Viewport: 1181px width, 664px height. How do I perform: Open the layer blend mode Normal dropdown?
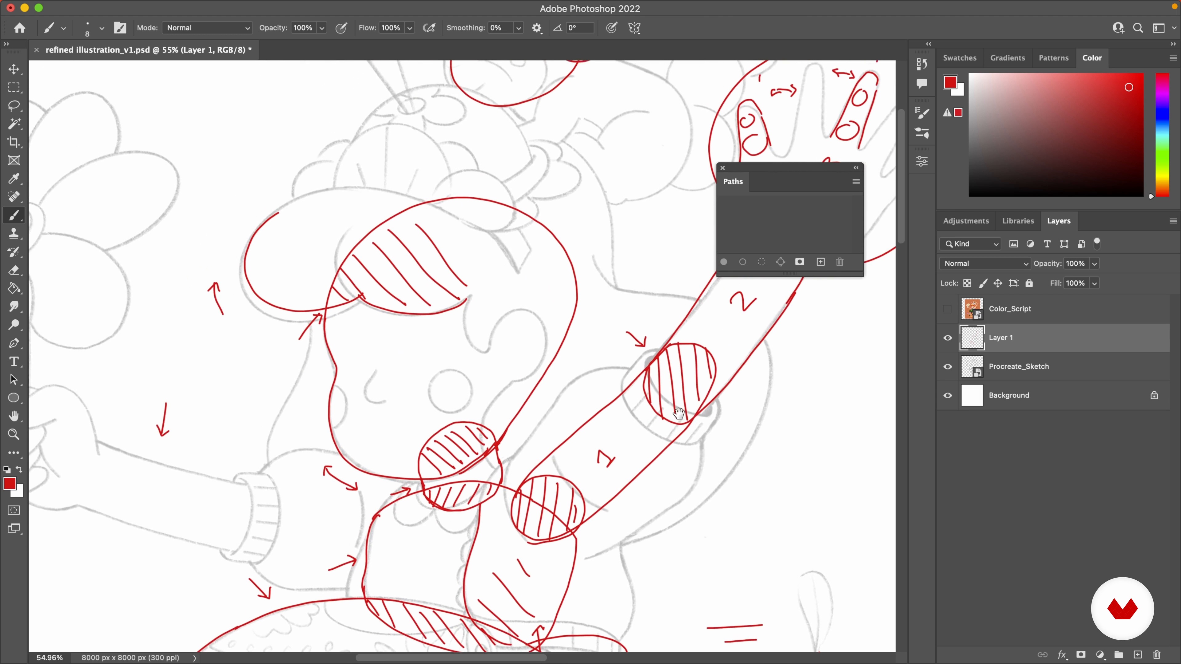(x=985, y=264)
